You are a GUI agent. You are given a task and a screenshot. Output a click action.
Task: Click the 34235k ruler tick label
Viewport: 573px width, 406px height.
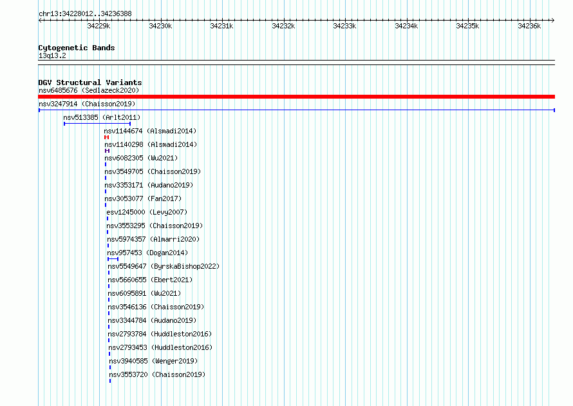(467, 26)
